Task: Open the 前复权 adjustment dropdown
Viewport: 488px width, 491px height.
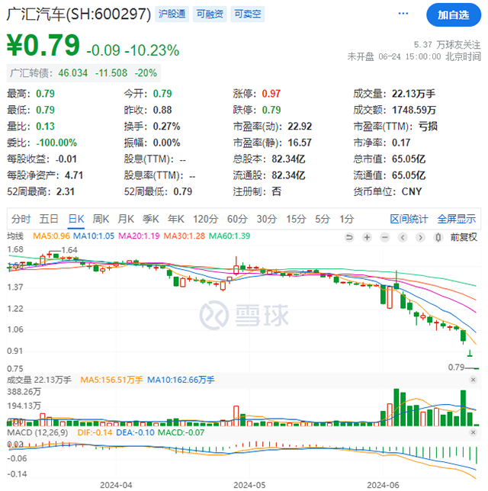Action: tap(464, 237)
